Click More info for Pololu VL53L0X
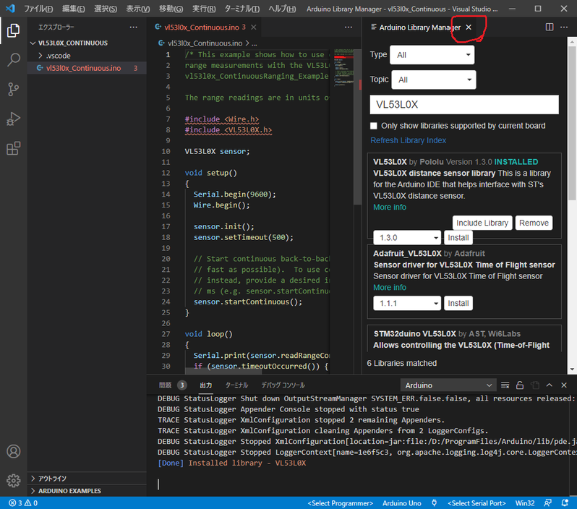577x509 pixels. point(390,208)
